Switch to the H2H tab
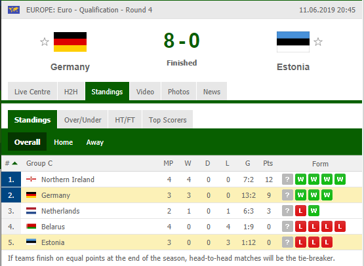 (71, 92)
